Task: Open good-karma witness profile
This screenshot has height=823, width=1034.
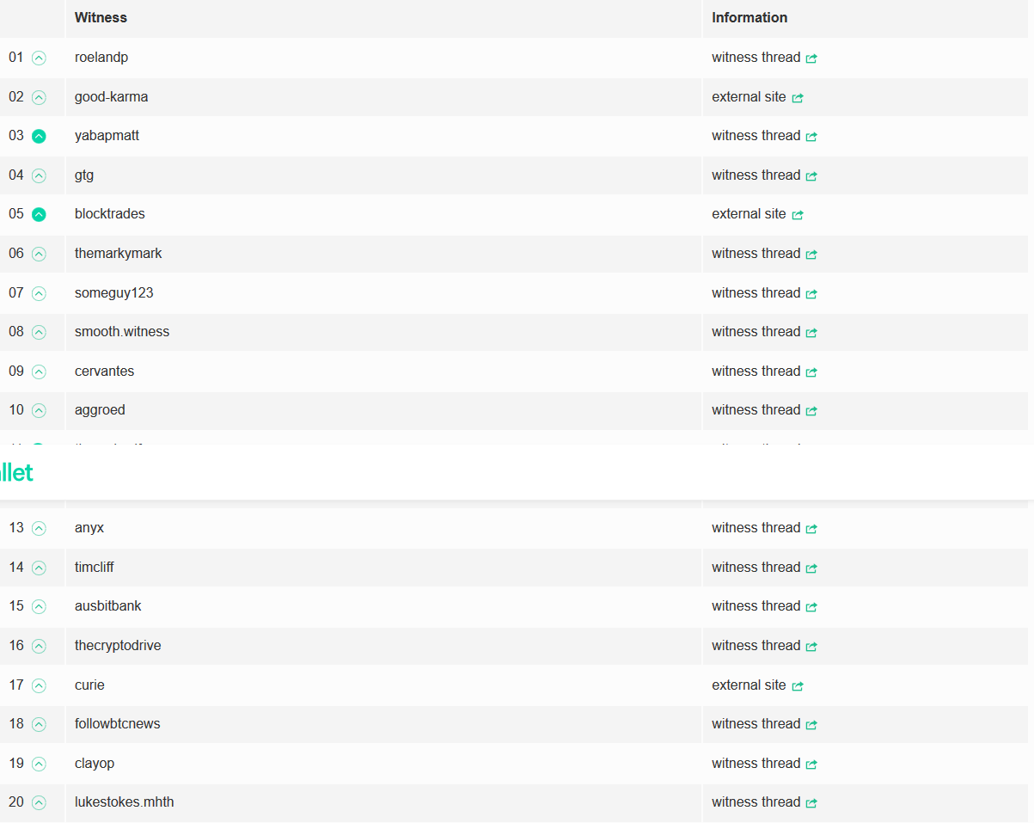Action: (111, 97)
